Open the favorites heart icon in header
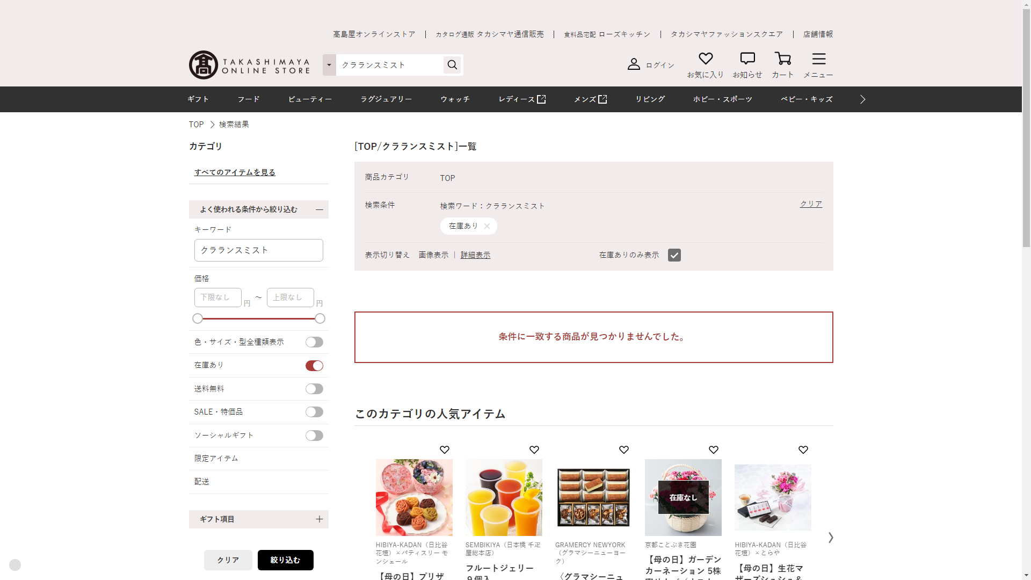This screenshot has width=1031, height=580. click(705, 59)
